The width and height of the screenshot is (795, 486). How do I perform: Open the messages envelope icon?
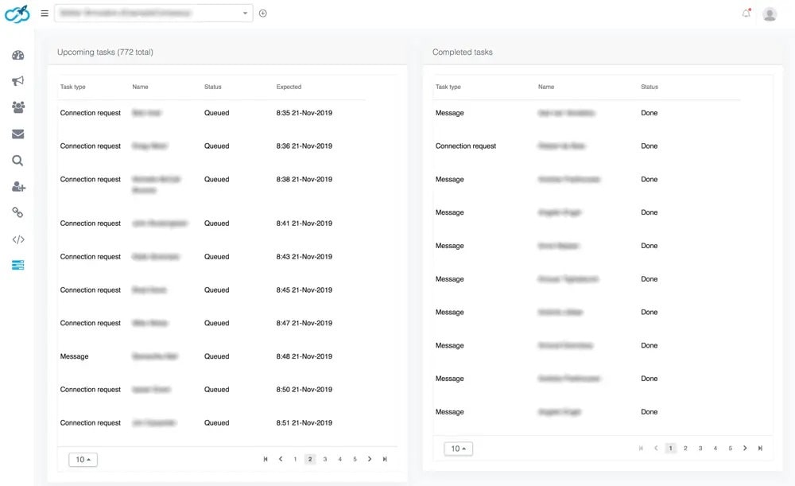[17, 134]
